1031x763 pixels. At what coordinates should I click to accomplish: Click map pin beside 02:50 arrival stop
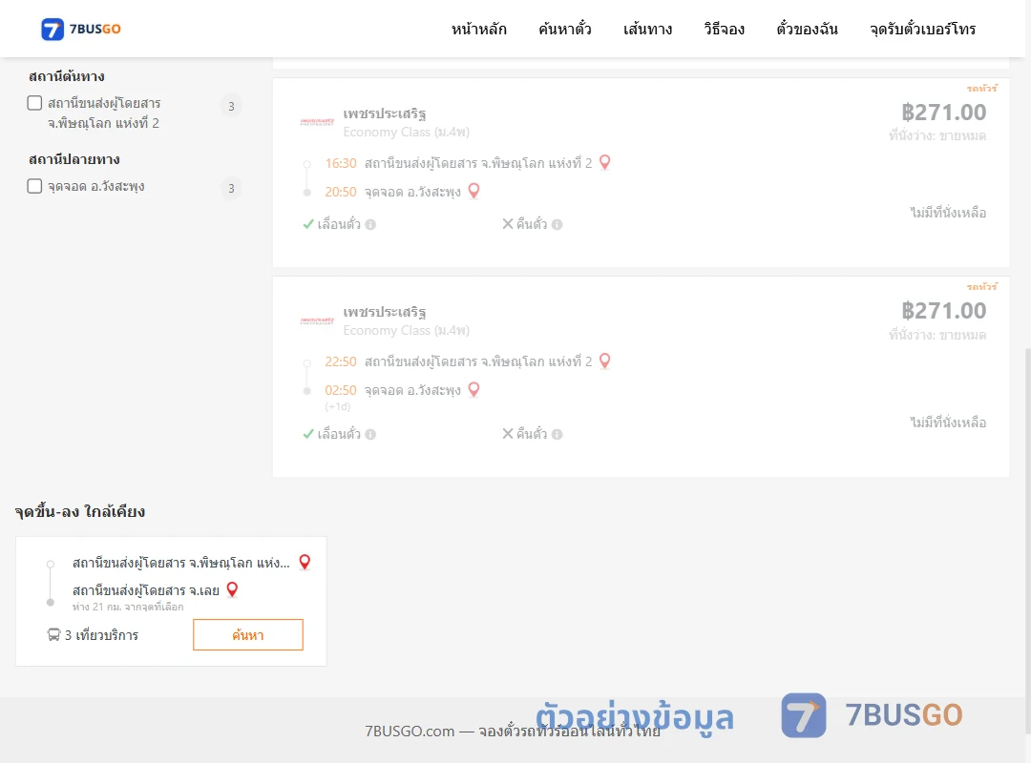pos(473,389)
